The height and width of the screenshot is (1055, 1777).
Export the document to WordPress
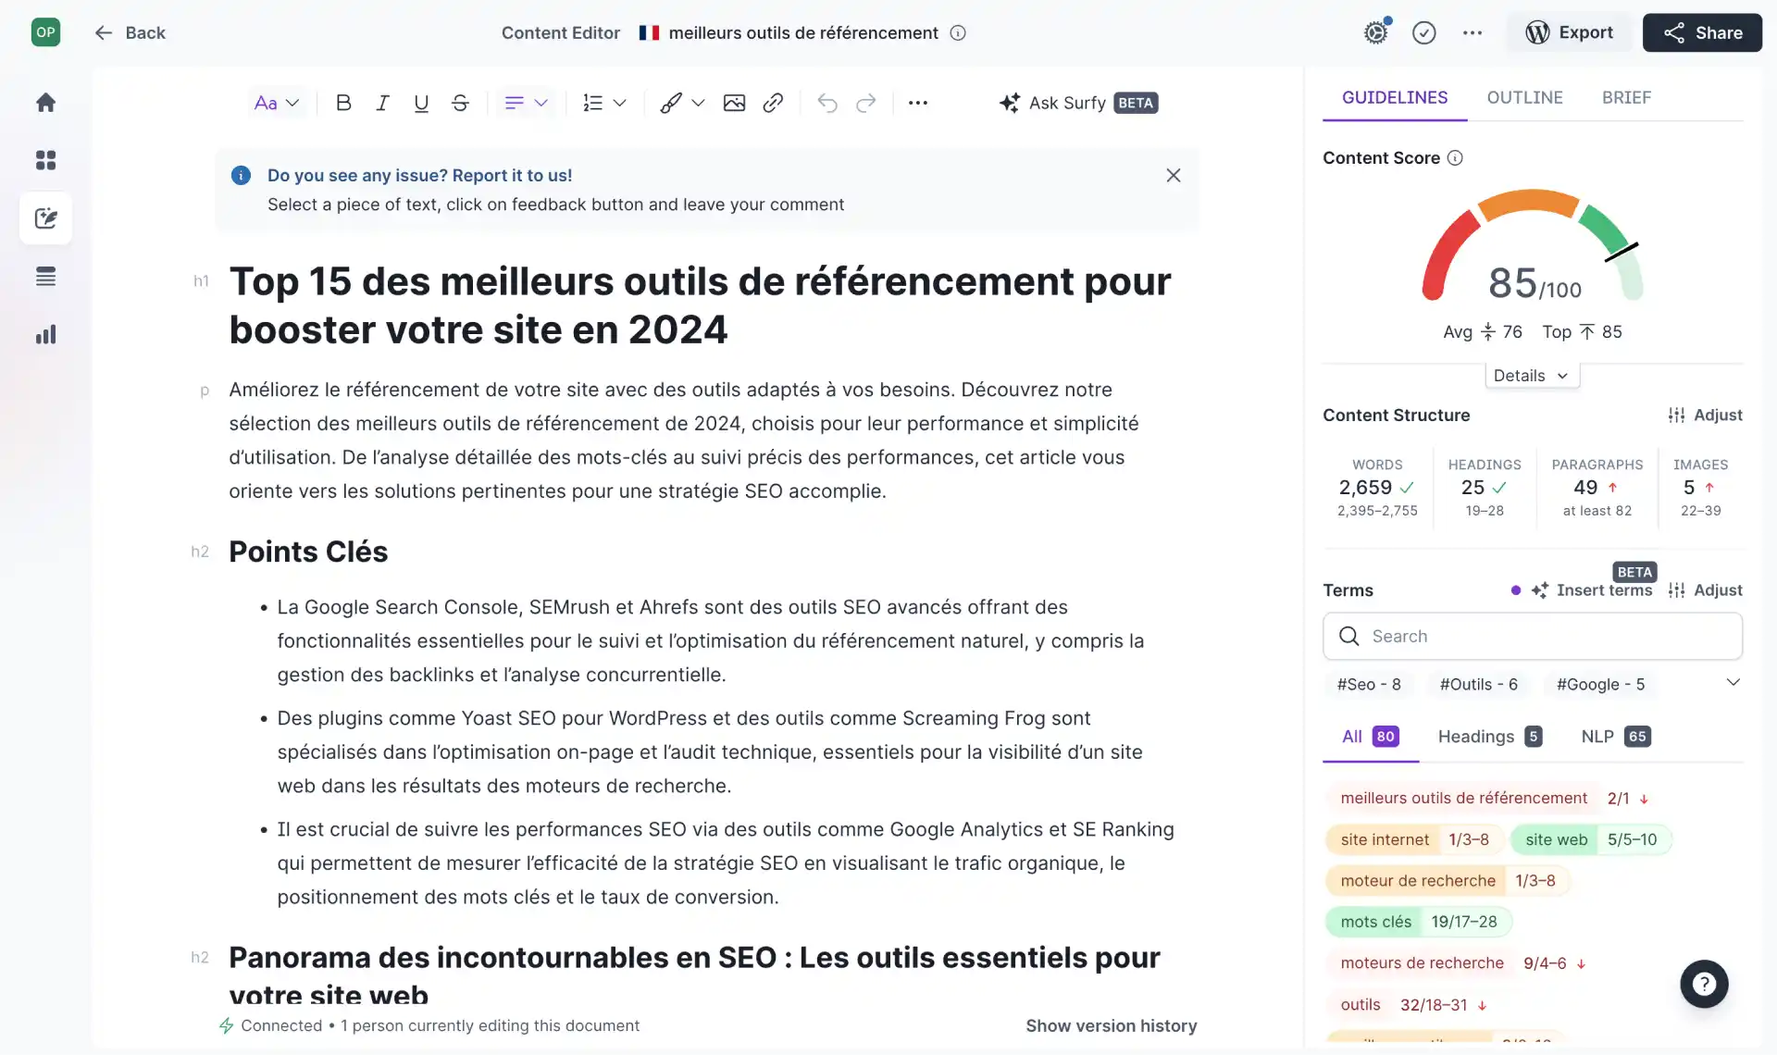point(1570,32)
